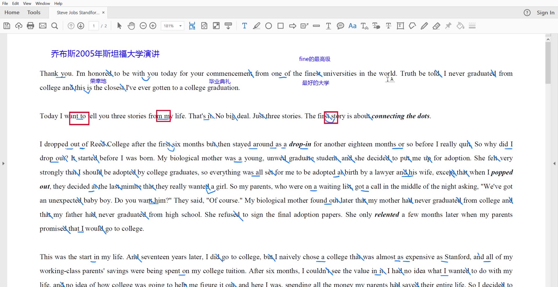Select the Pencil drawing tool
Screen dimensions: 558x287
pos(424,26)
